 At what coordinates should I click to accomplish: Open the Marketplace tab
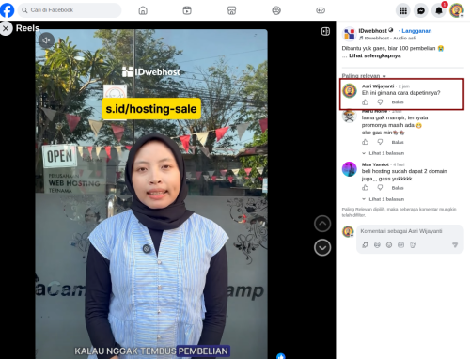[231, 10]
